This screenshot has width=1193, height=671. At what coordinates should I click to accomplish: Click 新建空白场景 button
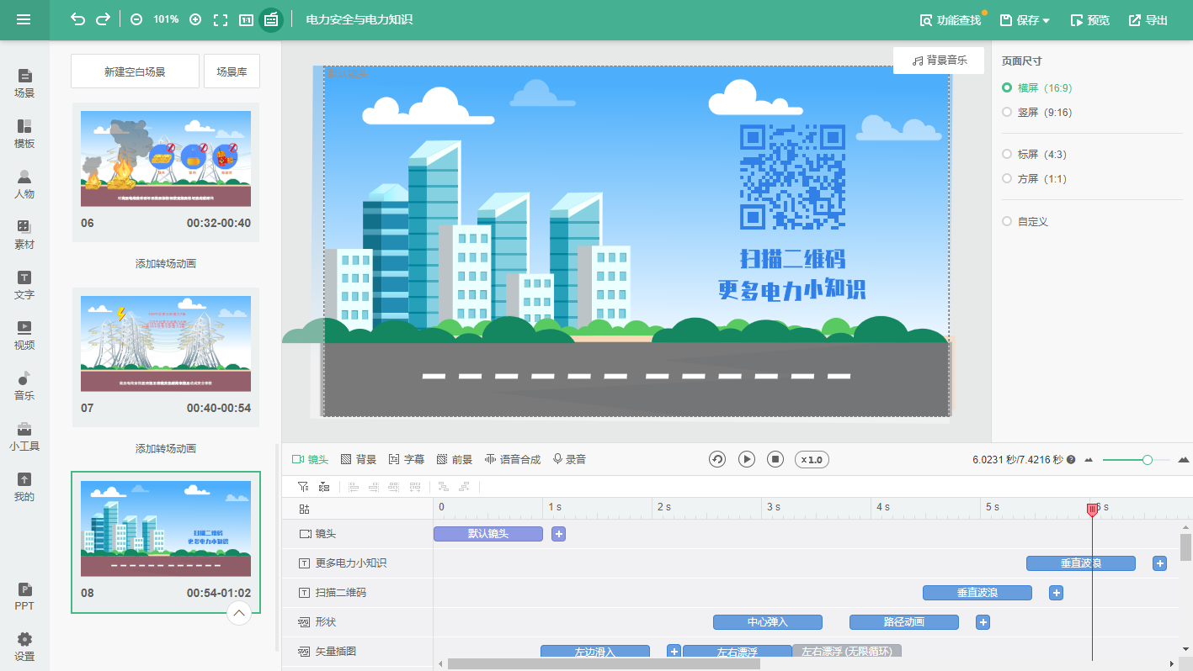coord(135,71)
